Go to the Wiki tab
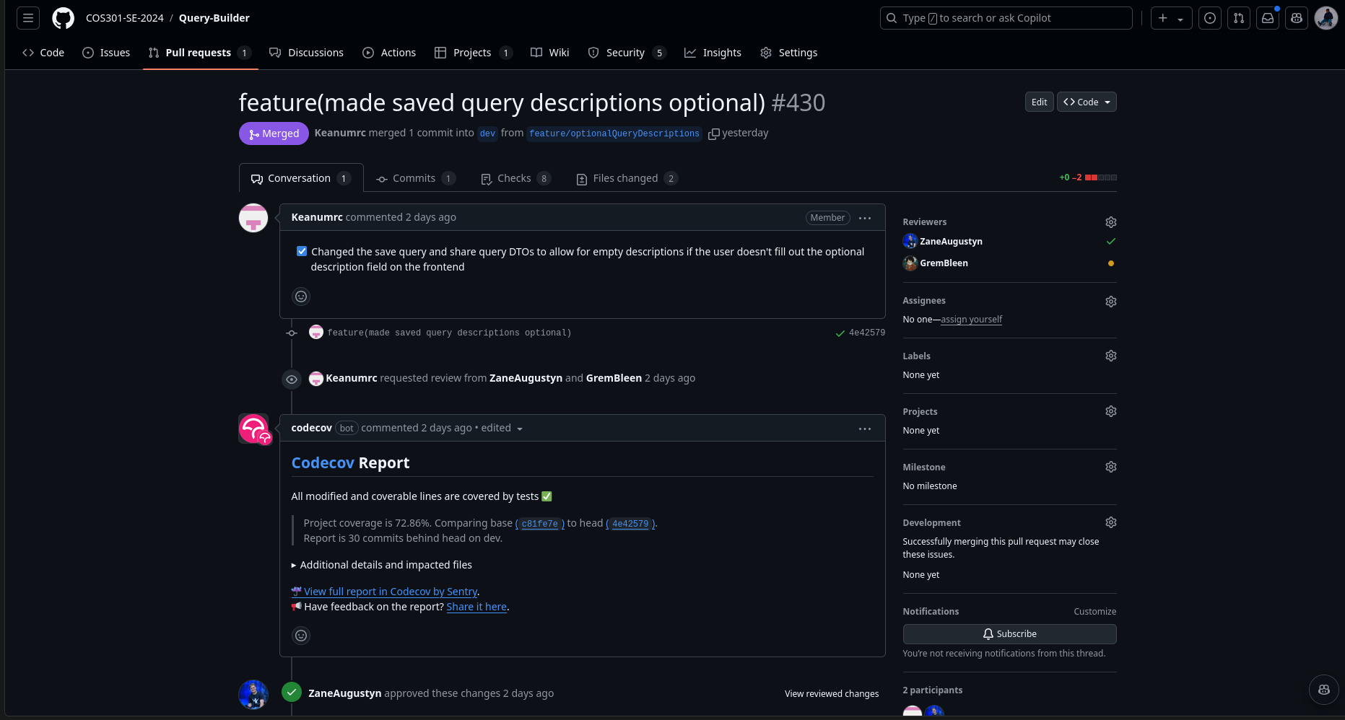This screenshot has height=720, width=1345. [x=550, y=53]
